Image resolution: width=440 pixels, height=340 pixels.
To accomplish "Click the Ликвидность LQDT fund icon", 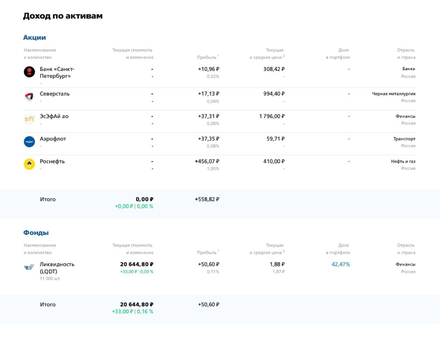I will click(29, 267).
